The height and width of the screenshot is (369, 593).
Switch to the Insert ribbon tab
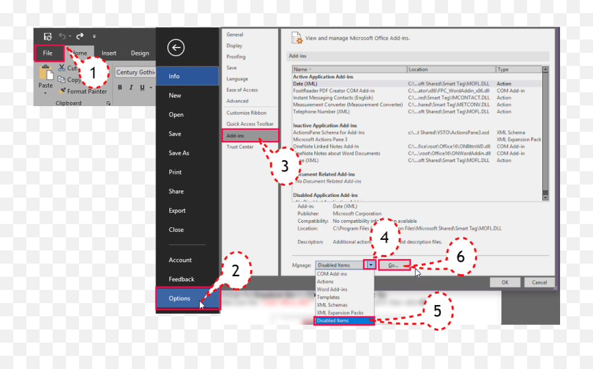(x=109, y=53)
